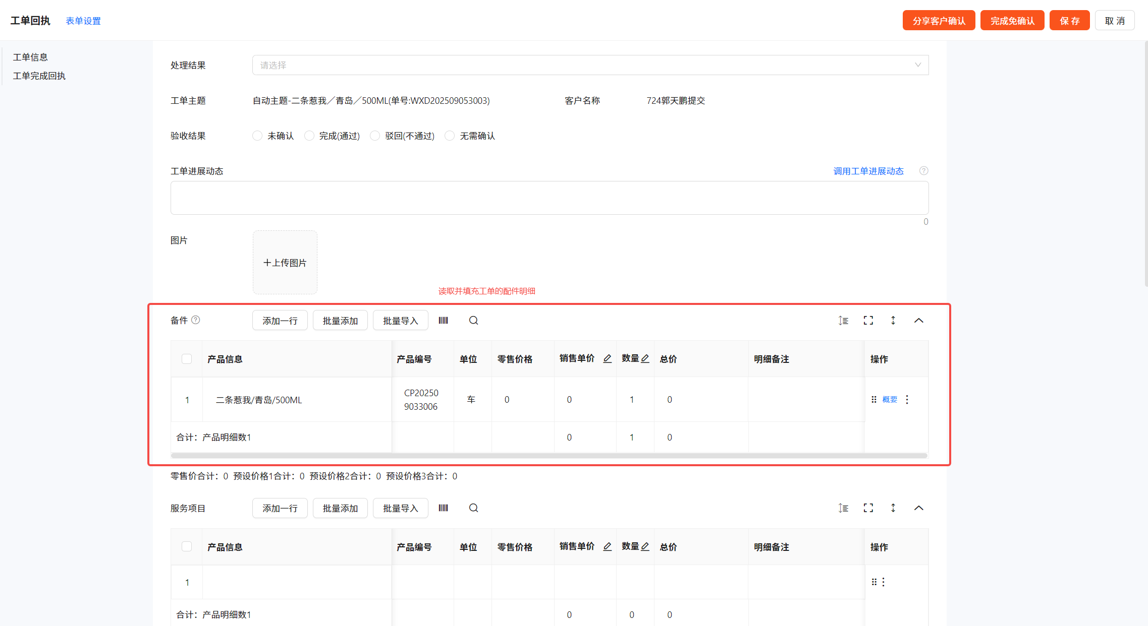Check select-all checkbox in 备件 table header
The width and height of the screenshot is (1148, 626).
(187, 359)
